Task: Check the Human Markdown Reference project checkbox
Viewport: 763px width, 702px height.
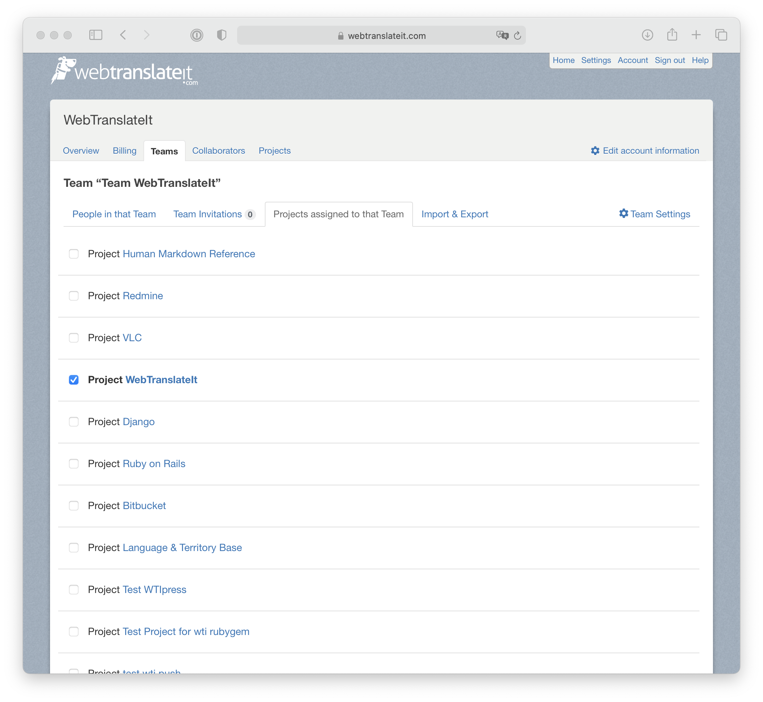Action: coord(74,254)
